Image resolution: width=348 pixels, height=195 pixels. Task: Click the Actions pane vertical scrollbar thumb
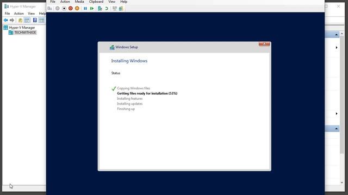coord(342,95)
